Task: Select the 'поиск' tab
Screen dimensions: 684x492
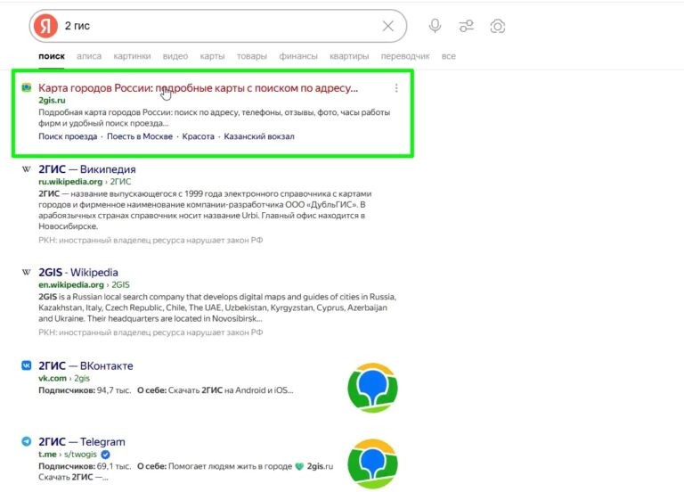Action: [52, 56]
